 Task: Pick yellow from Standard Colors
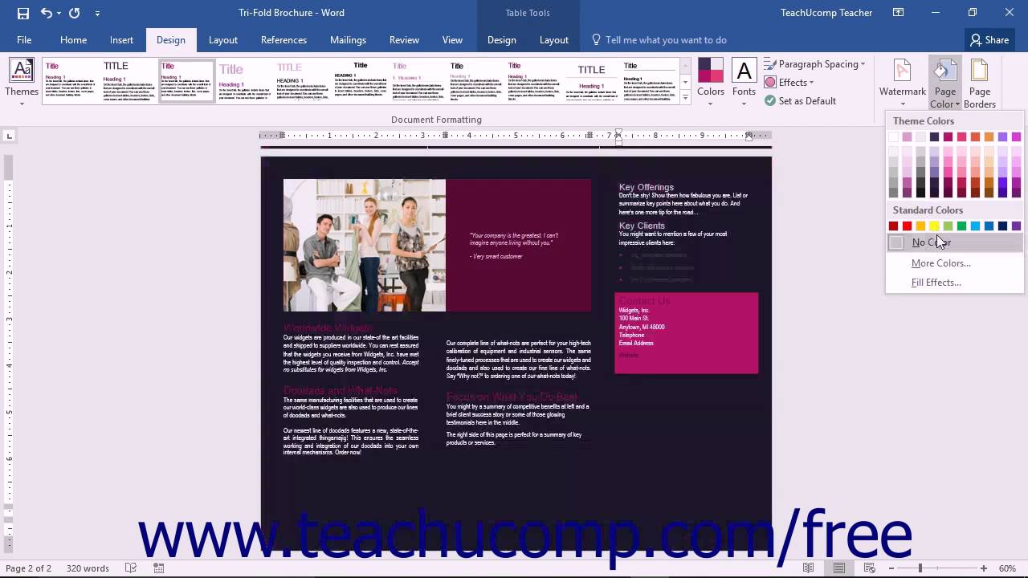(934, 226)
